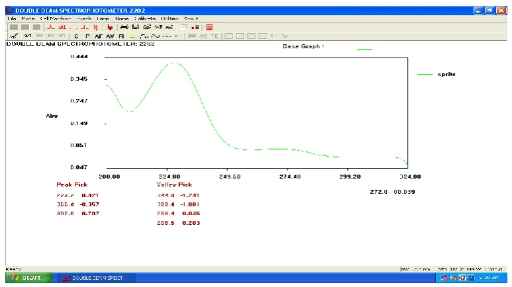Click the print (printer) toolbar icon
This screenshot has width=512, height=287.
click(x=124, y=27)
